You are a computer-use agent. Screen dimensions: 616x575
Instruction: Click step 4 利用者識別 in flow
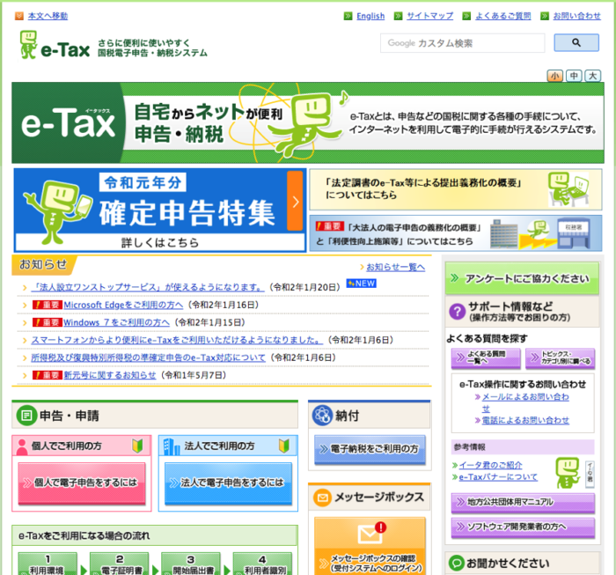262,564
